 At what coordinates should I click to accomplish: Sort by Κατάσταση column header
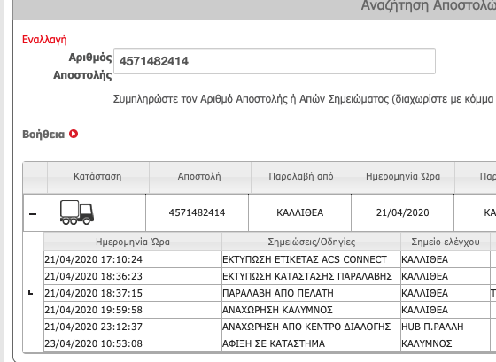pyautogui.click(x=97, y=176)
